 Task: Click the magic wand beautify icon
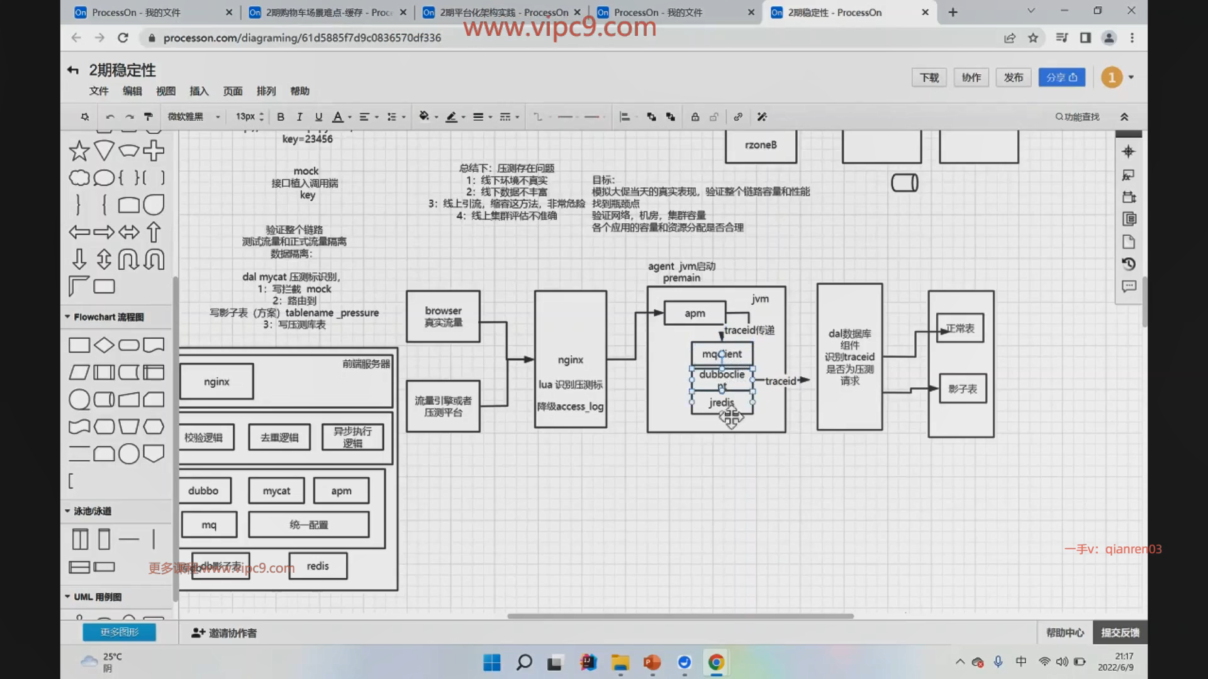pos(762,117)
